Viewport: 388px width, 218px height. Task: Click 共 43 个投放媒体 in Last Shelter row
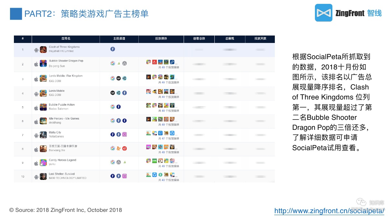pos(168,180)
